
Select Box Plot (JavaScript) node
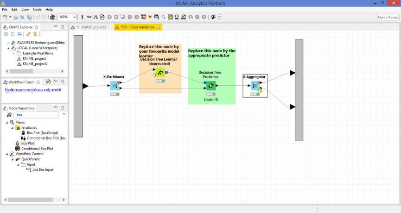pos(43,133)
